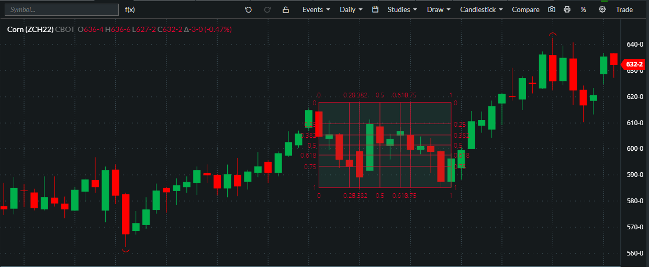This screenshot has height=267, width=649.
Task: Click the 560-0 price axis label
Action: pos(634,253)
